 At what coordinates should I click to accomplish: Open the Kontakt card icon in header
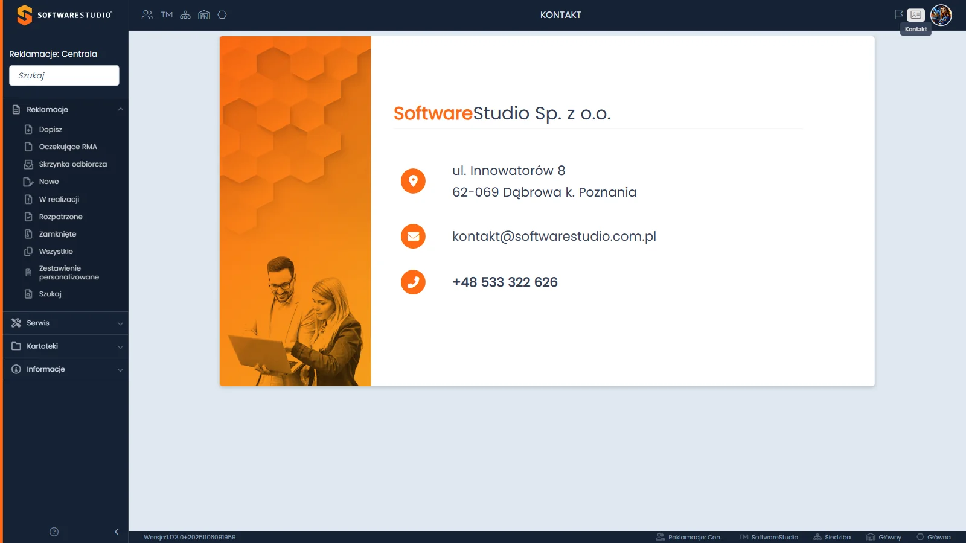click(x=916, y=15)
